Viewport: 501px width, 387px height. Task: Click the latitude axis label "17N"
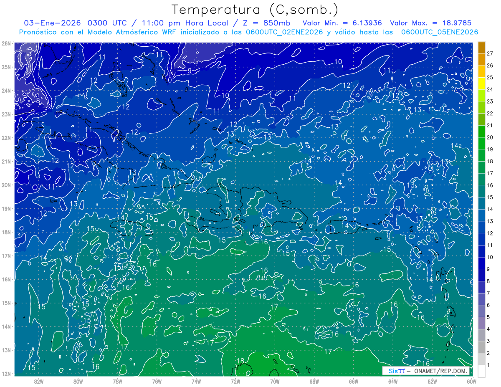(6, 255)
